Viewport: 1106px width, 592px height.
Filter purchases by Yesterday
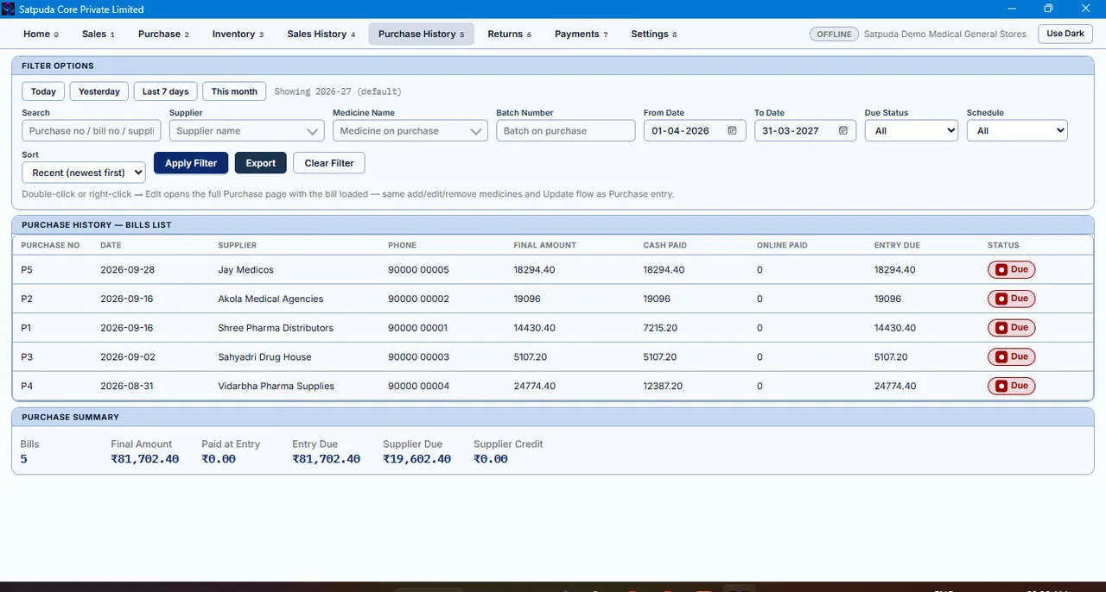99,91
